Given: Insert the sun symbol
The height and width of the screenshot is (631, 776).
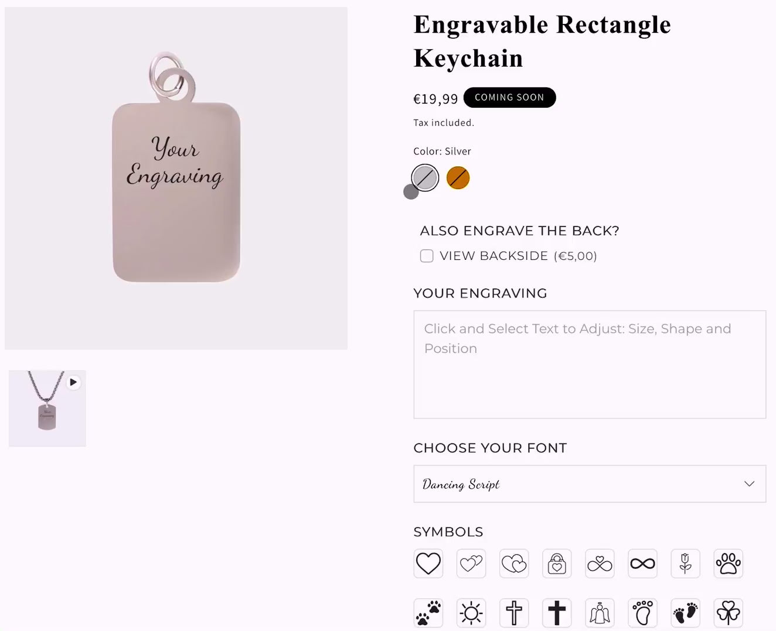Looking at the screenshot, I should click(x=471, y=613).
